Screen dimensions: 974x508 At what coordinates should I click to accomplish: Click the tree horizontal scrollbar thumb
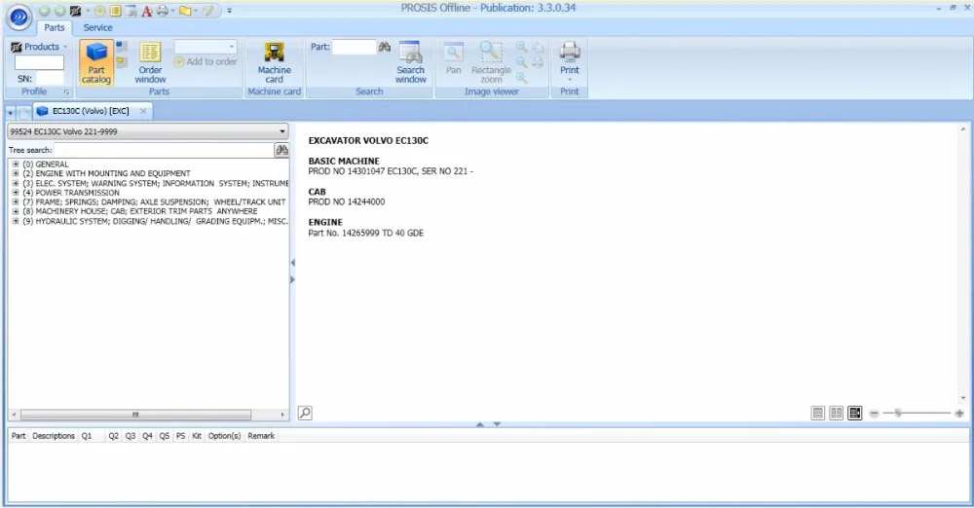pos(135,415)
